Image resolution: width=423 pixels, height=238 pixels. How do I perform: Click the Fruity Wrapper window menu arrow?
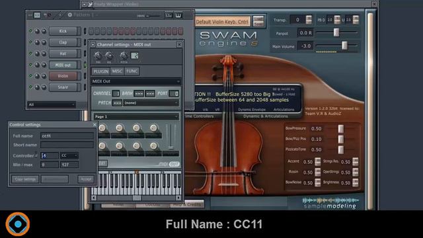tap(84, 4)
